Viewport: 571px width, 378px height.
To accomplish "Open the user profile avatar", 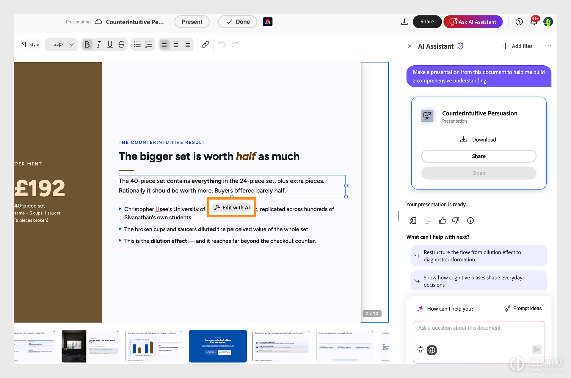I will coord(548,22).
